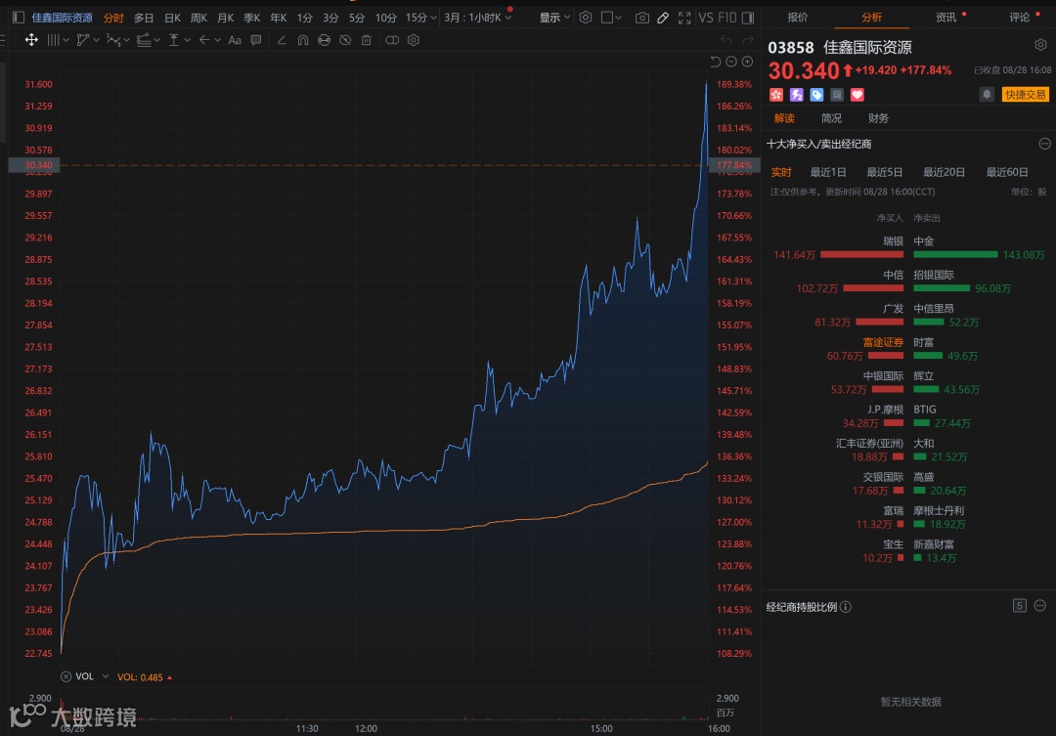The height and width of the screenshot is (736, 1056).
Task: Select the eraser tool
Action: [x=282, y=40]
